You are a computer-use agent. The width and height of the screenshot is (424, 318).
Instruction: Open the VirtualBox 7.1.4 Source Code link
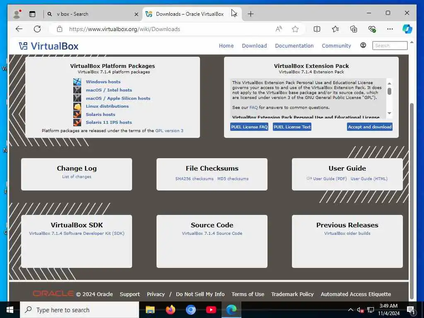[x=212, y=234]
